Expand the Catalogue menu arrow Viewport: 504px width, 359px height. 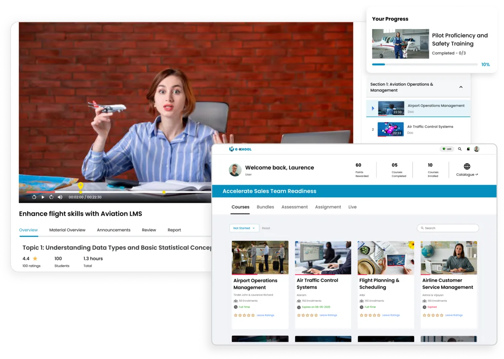point(476,175)
